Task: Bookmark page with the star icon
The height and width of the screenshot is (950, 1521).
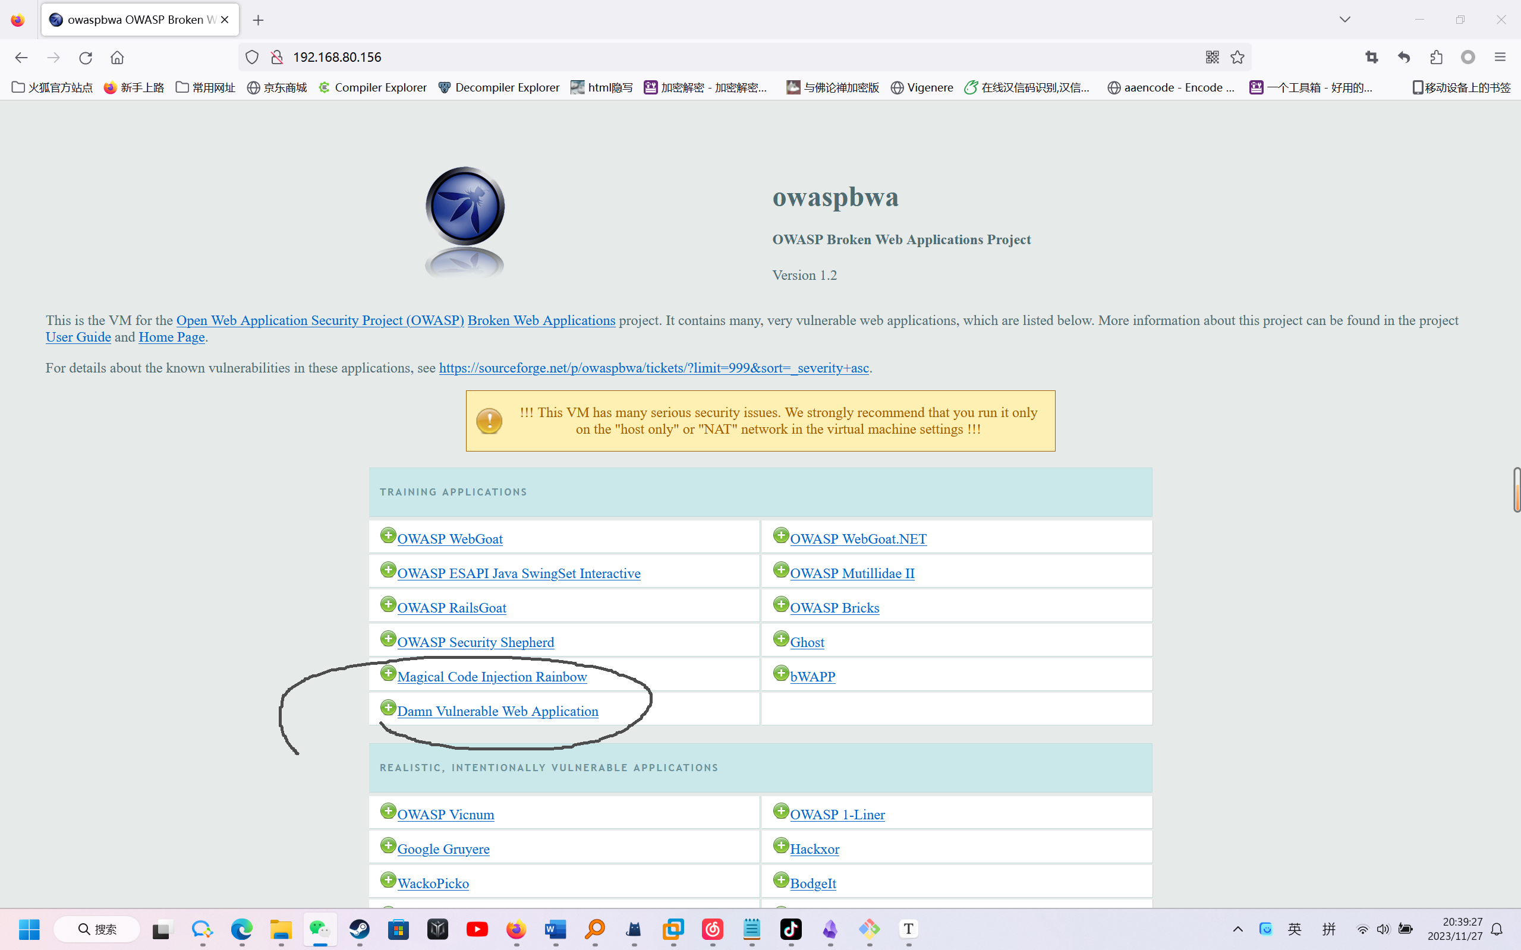Action: [1237, 57]
